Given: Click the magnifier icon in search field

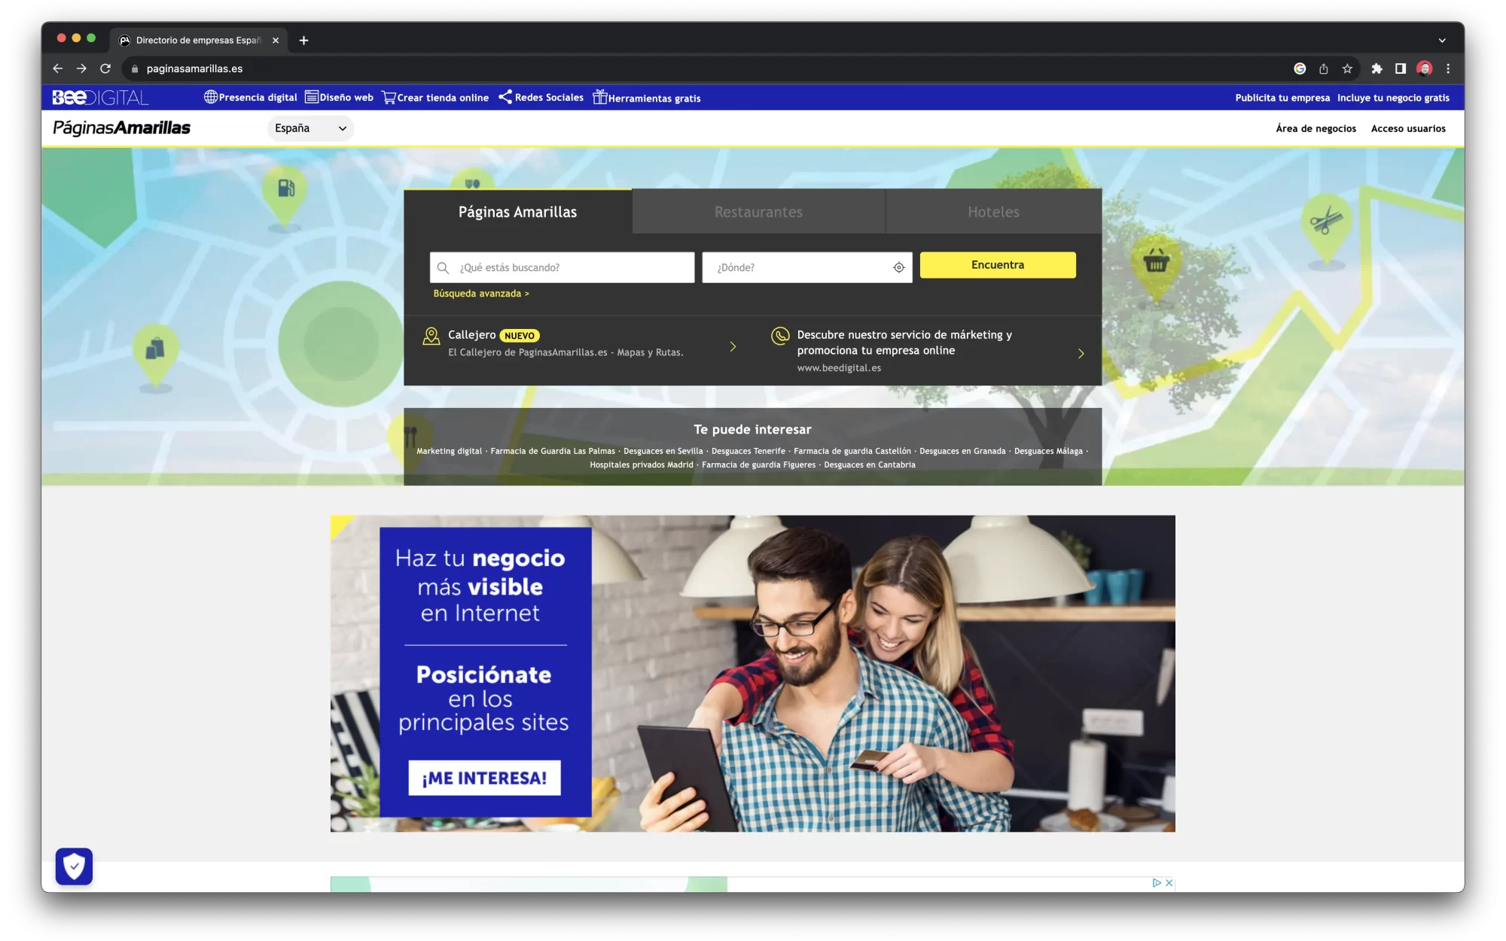Looking at the screenshot, I should click(443, 268).
